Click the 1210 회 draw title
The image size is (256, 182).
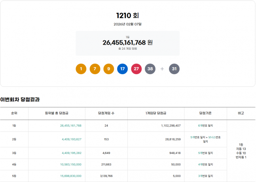(127, 15)
